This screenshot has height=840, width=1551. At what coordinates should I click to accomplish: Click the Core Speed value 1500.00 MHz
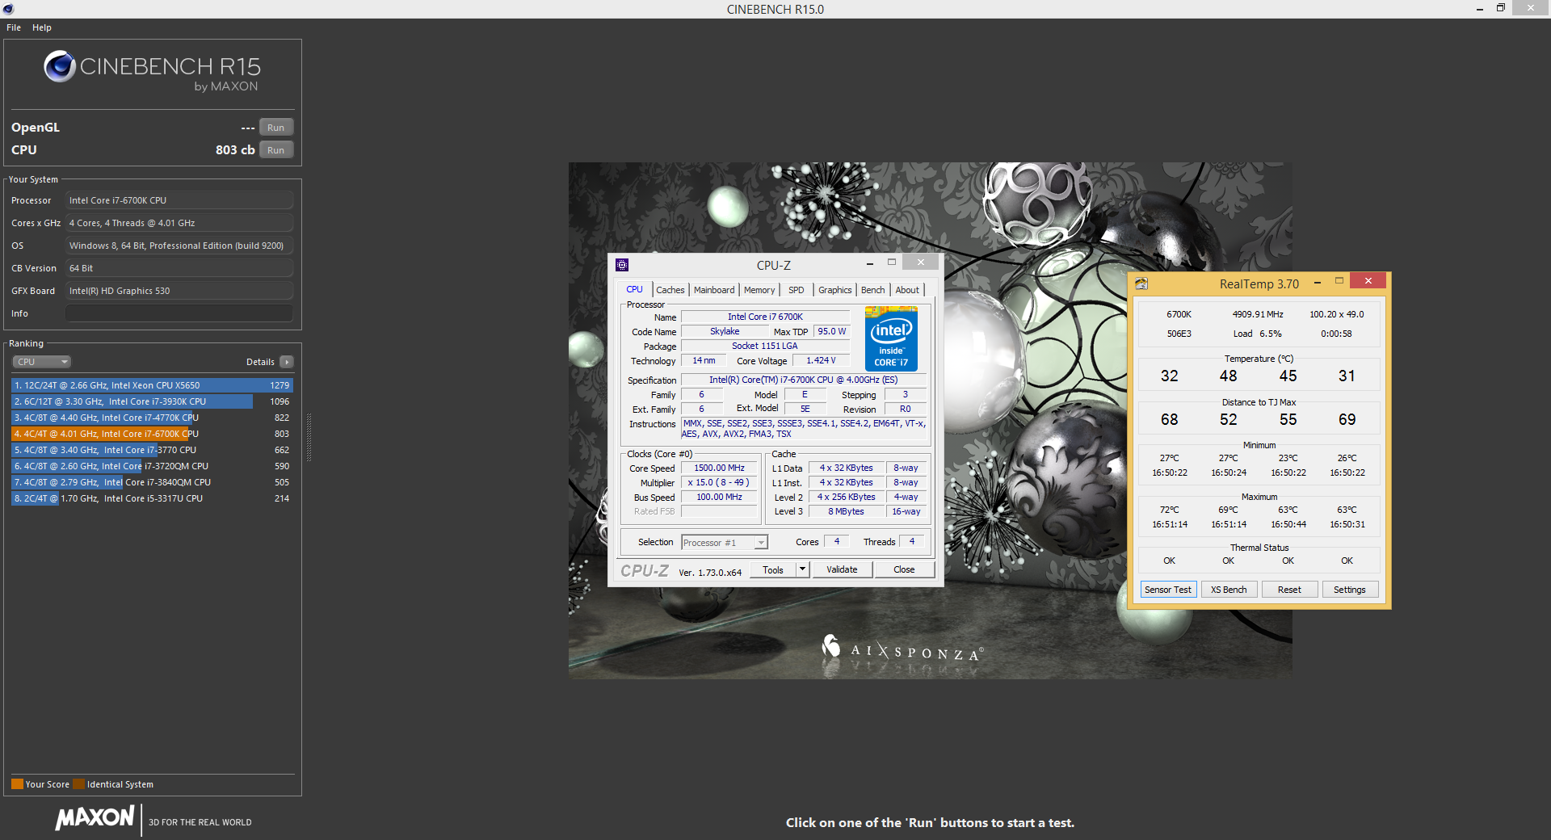click(x=719, y=468)
